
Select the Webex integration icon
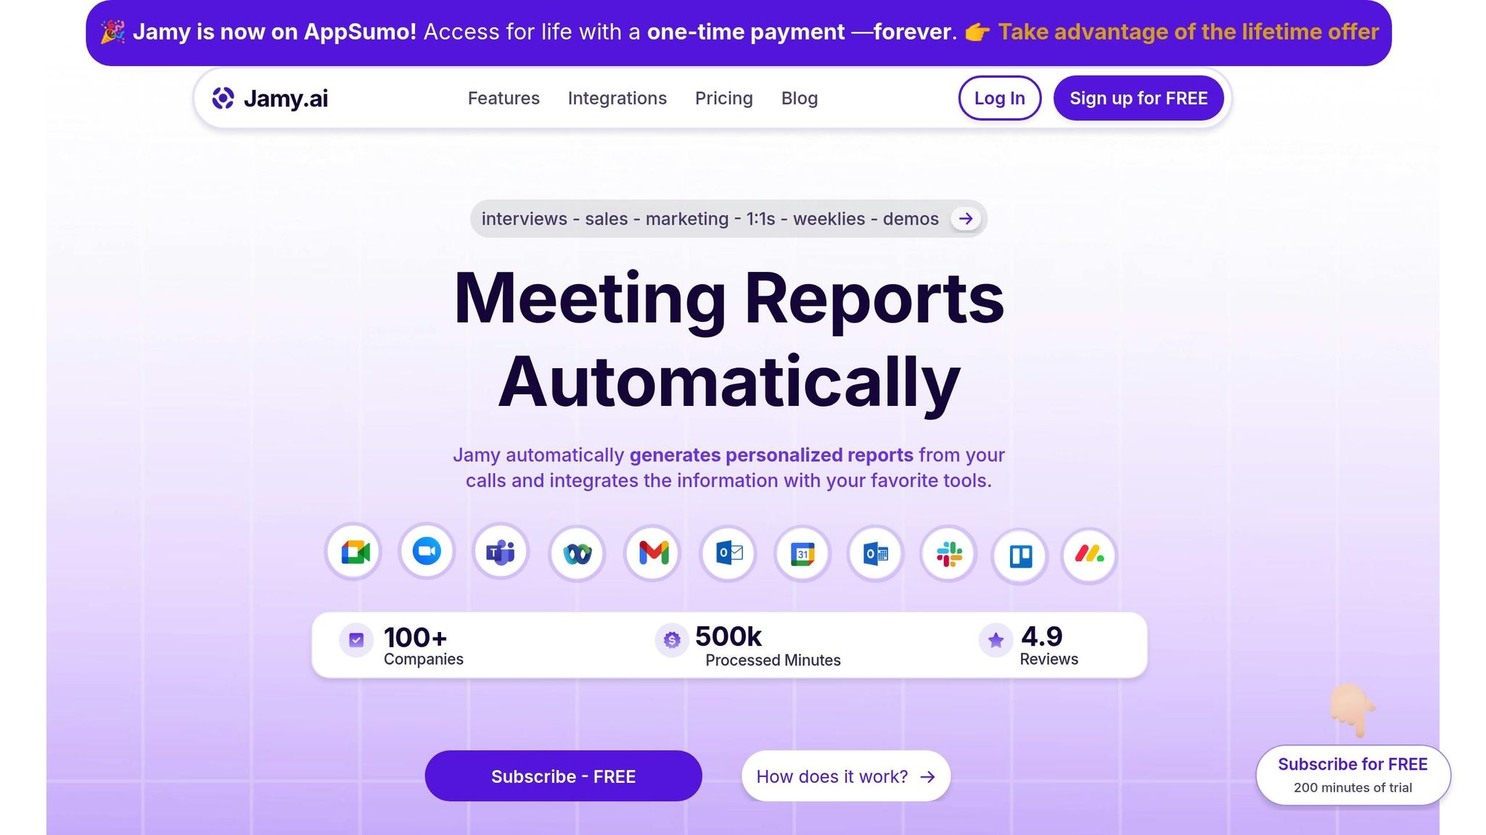tap(577, 554)
